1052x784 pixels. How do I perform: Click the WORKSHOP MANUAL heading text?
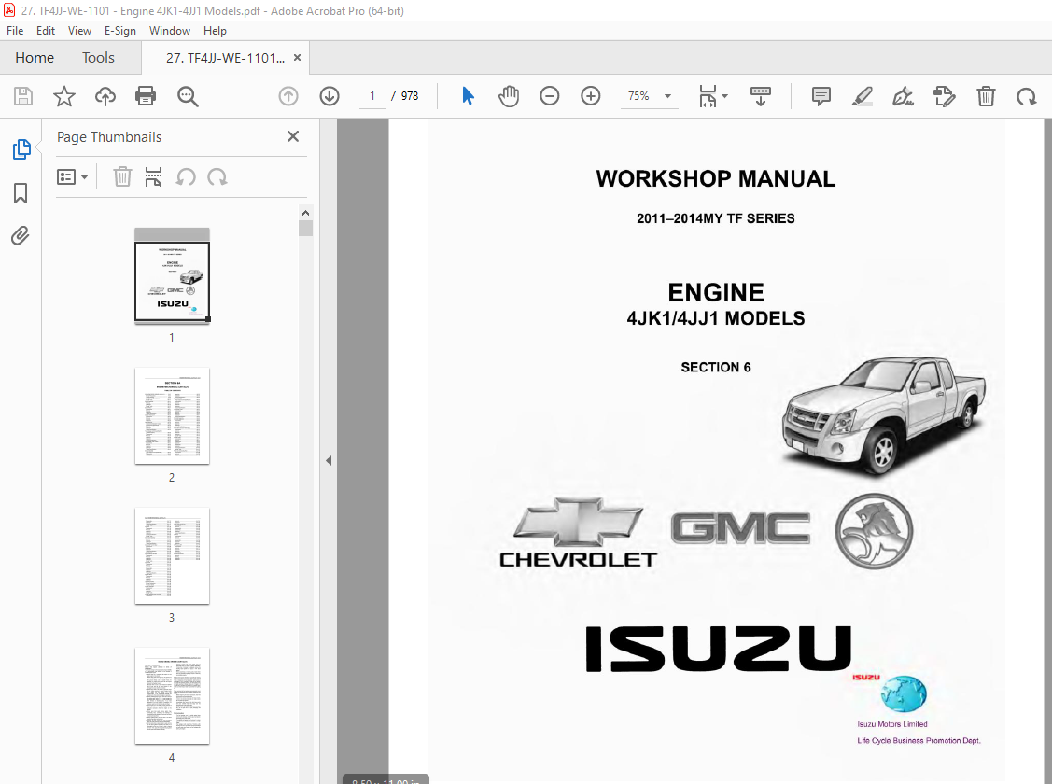pyautogui.click(x=716, y=179)
